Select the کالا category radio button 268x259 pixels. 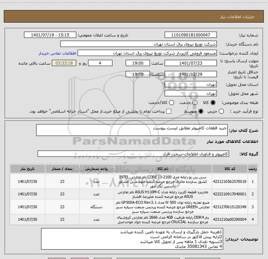(213, 103)
